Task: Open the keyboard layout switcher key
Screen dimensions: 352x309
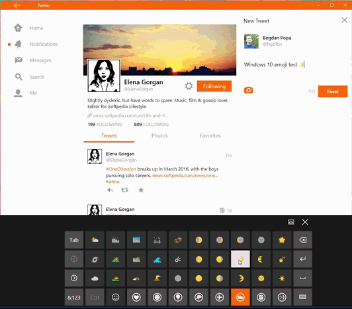Action: point(302,297)
